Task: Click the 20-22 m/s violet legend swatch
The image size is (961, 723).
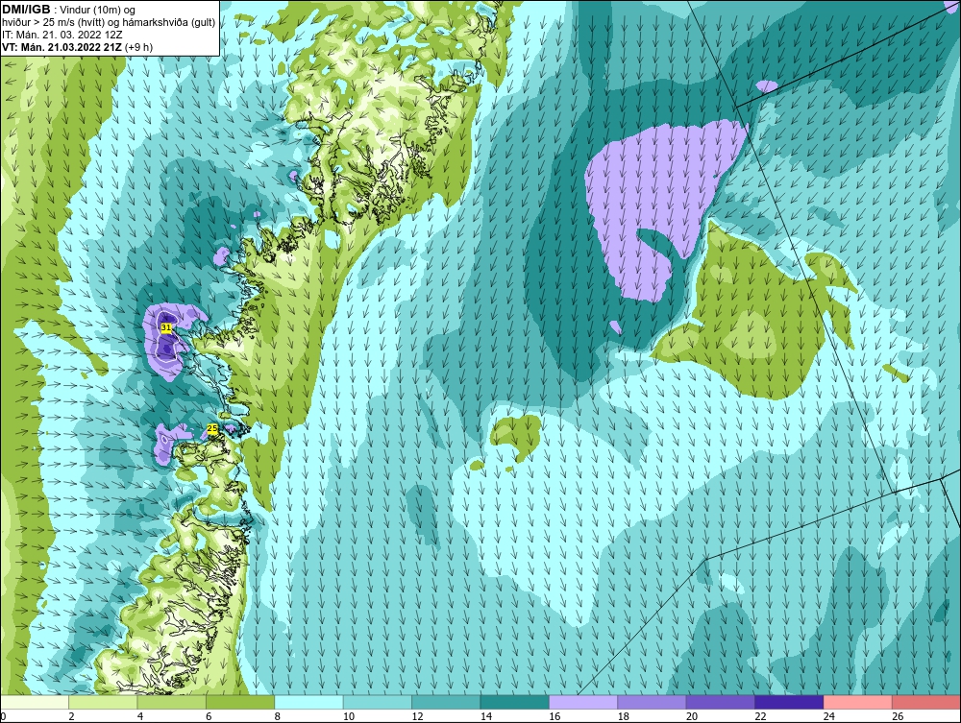Action: tap(721, 702)
